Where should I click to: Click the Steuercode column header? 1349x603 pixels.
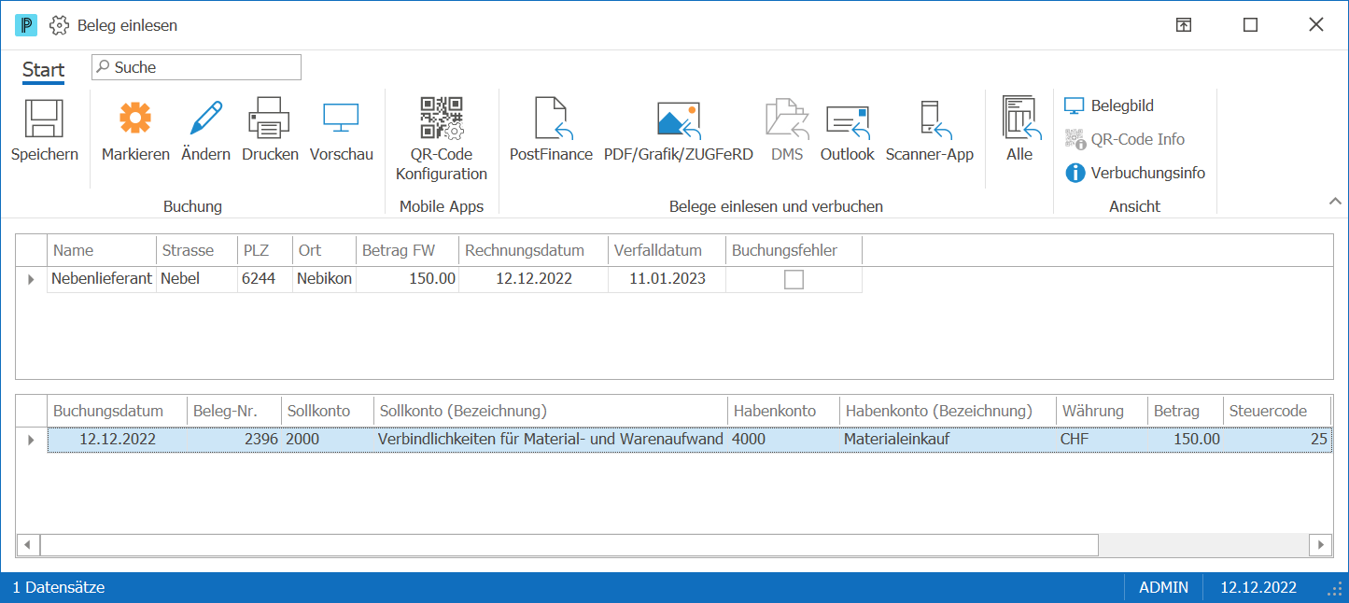pos(1277,411)
